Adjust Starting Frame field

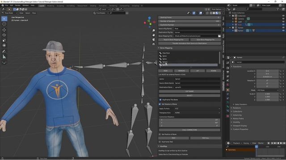pyautogui.click(x=189, y=17)
